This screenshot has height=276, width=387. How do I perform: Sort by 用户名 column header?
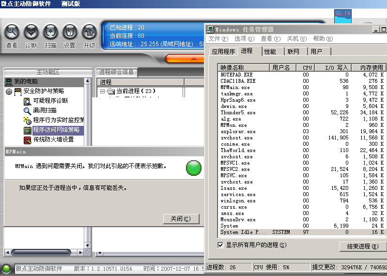coord(282,68)
